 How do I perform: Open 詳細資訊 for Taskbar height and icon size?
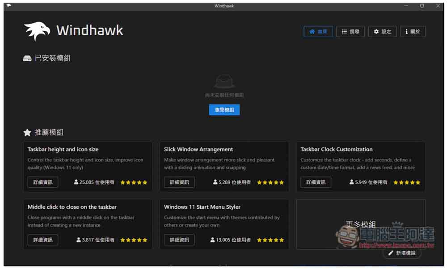click(x=43, y=182)
